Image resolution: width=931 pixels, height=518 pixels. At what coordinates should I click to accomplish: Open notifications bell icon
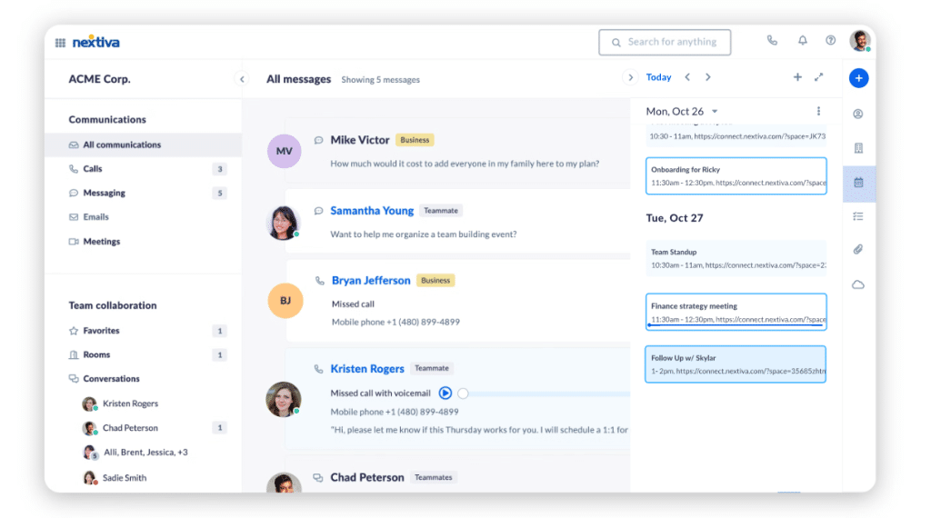coord(802,40)
